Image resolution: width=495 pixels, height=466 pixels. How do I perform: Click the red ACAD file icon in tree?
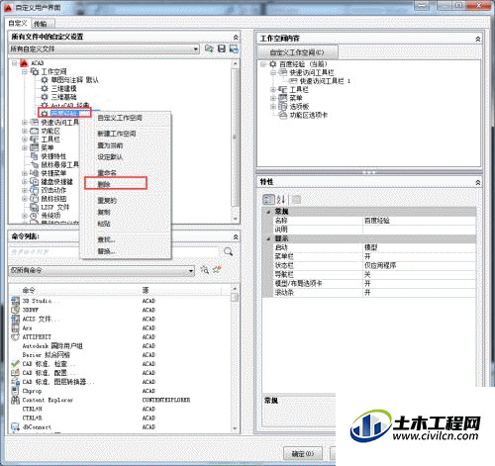pos(24,62)
